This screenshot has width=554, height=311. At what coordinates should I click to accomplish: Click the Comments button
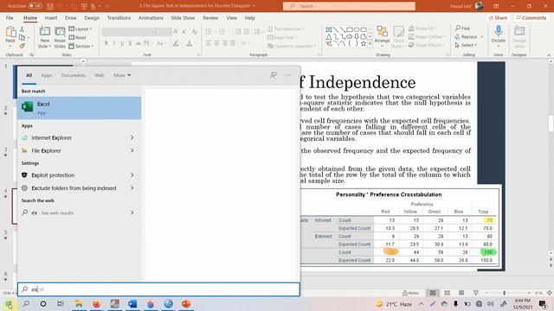(x=531, y=17)
